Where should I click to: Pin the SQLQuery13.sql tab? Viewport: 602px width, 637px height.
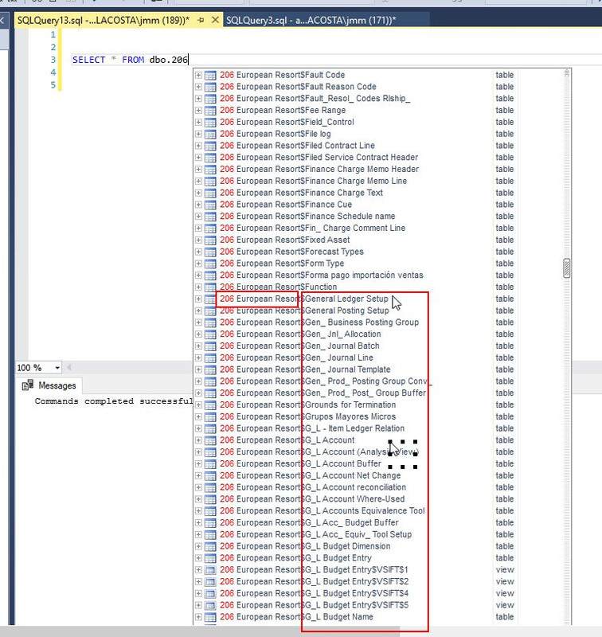pos(201,20)
